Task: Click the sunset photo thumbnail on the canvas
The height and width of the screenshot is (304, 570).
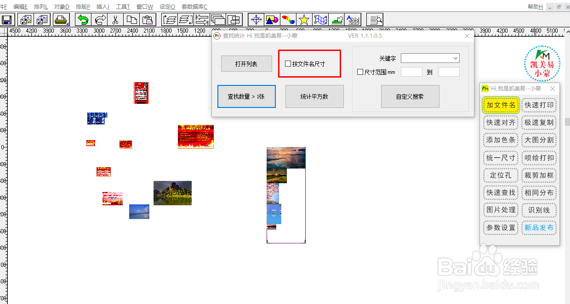Action: tap(286, 156)
